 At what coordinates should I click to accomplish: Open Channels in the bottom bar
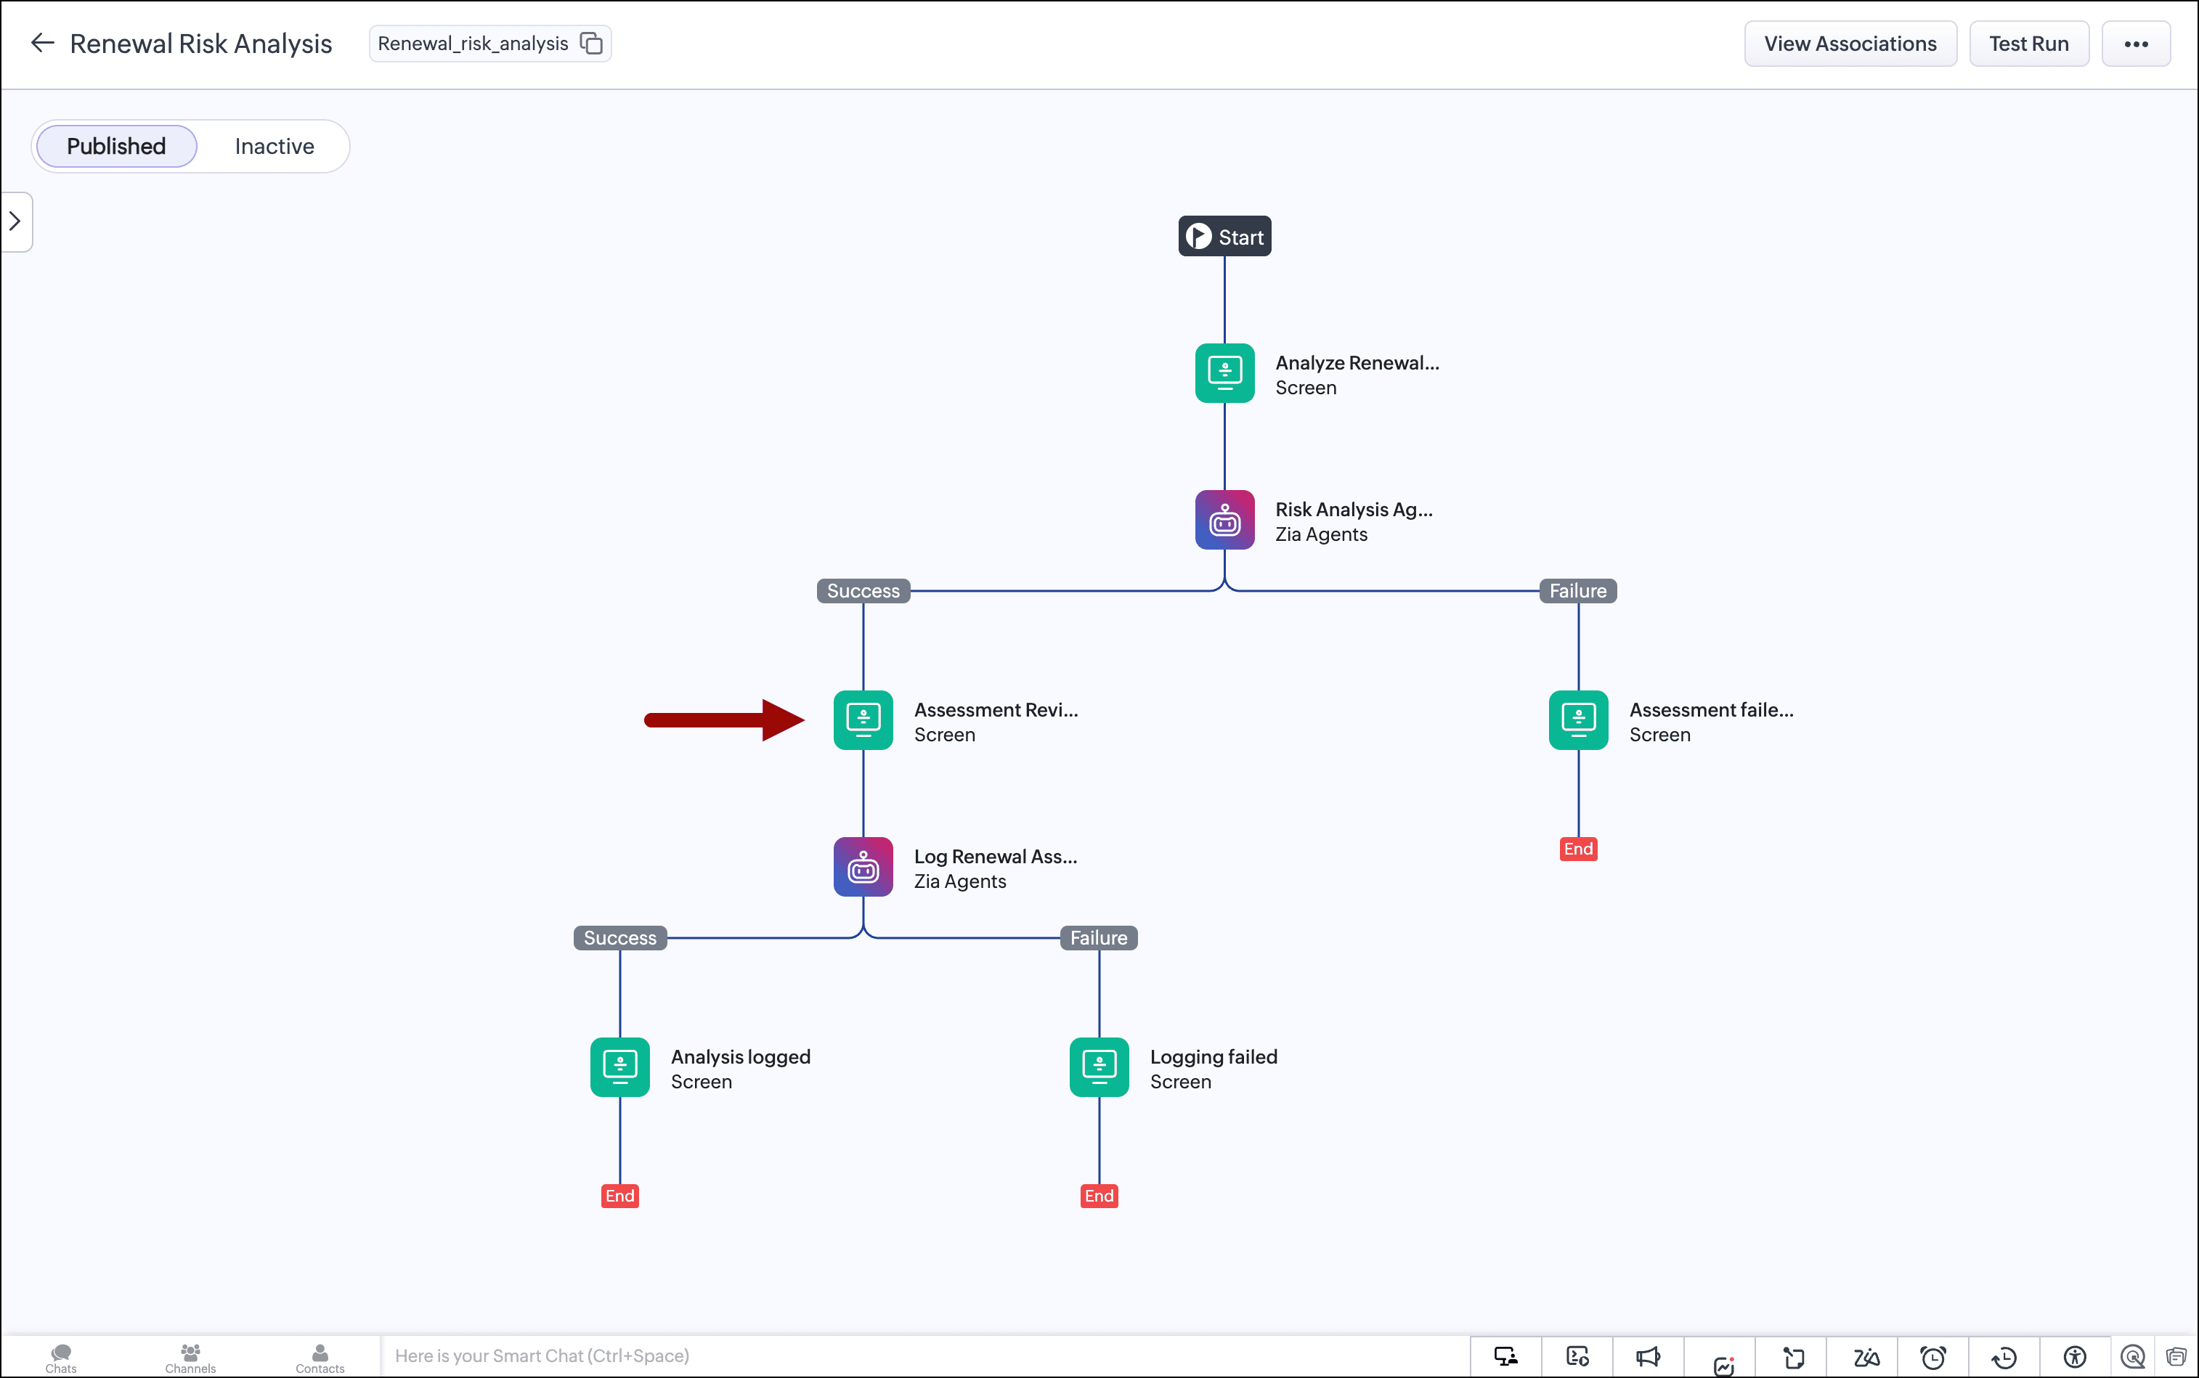[190, 1358]
